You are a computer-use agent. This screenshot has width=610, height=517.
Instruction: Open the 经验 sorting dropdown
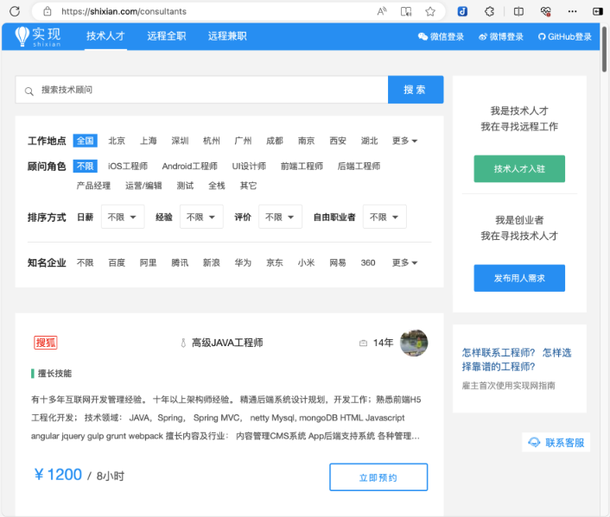[x=201, y=218]
